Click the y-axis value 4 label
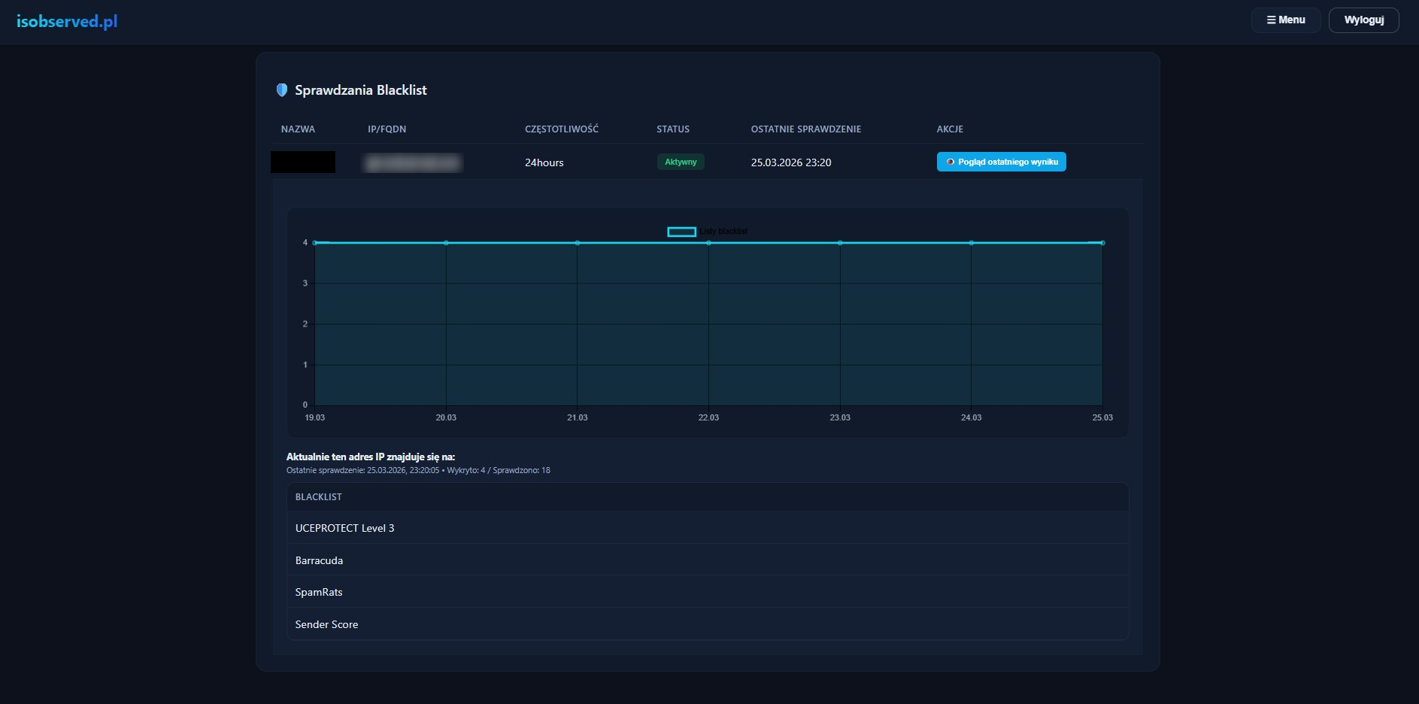1419x704 pixels. (x=305, y=242)
